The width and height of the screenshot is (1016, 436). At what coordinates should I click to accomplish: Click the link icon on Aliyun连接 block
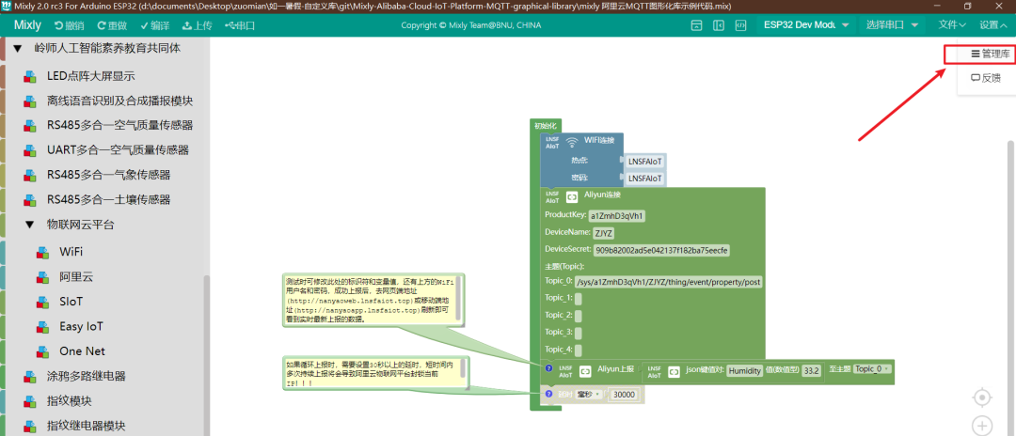tap(572, 196)
